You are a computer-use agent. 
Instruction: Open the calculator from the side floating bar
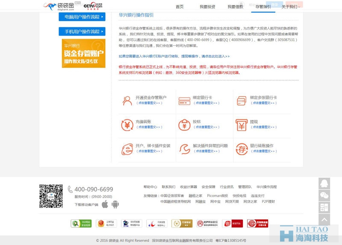324,207
